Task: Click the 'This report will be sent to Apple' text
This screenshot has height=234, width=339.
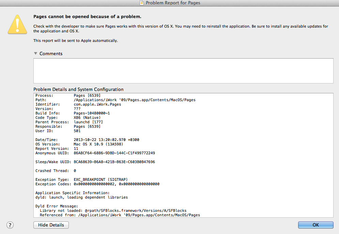Action: tap(75, 41)
